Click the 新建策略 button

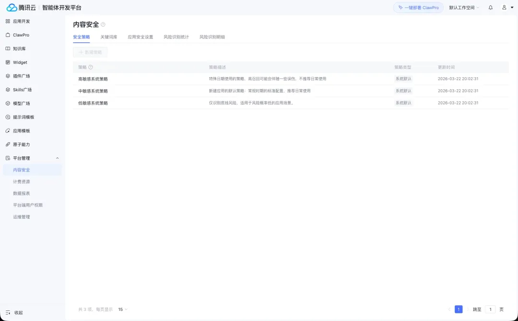(90, 52)
